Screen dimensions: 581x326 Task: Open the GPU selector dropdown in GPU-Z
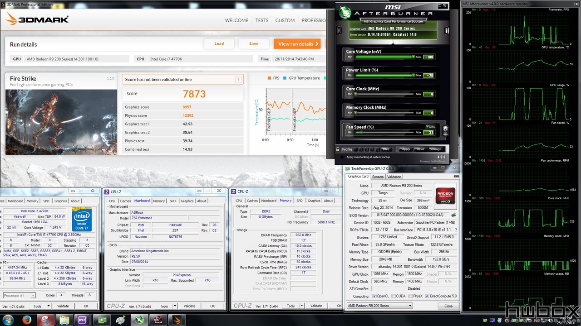(379, 306)
